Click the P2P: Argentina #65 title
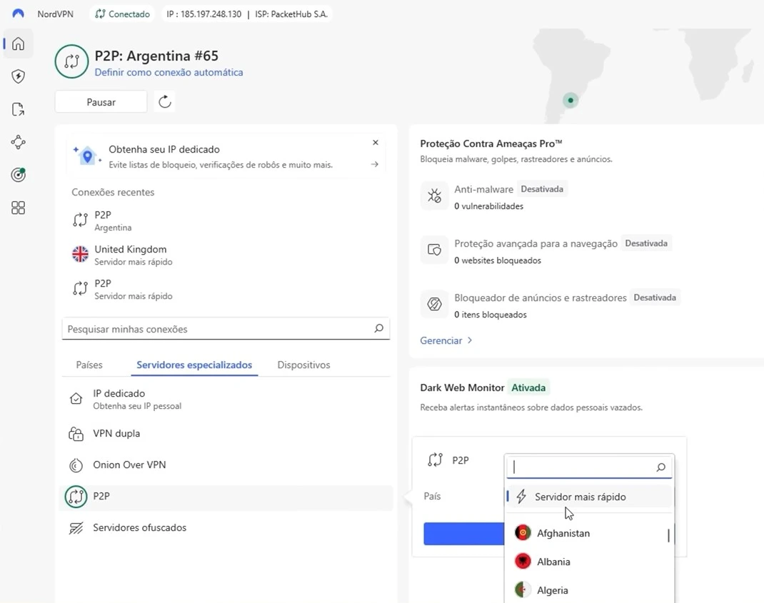The height and width of the screenshot is (603, 764). coord(156,56)
